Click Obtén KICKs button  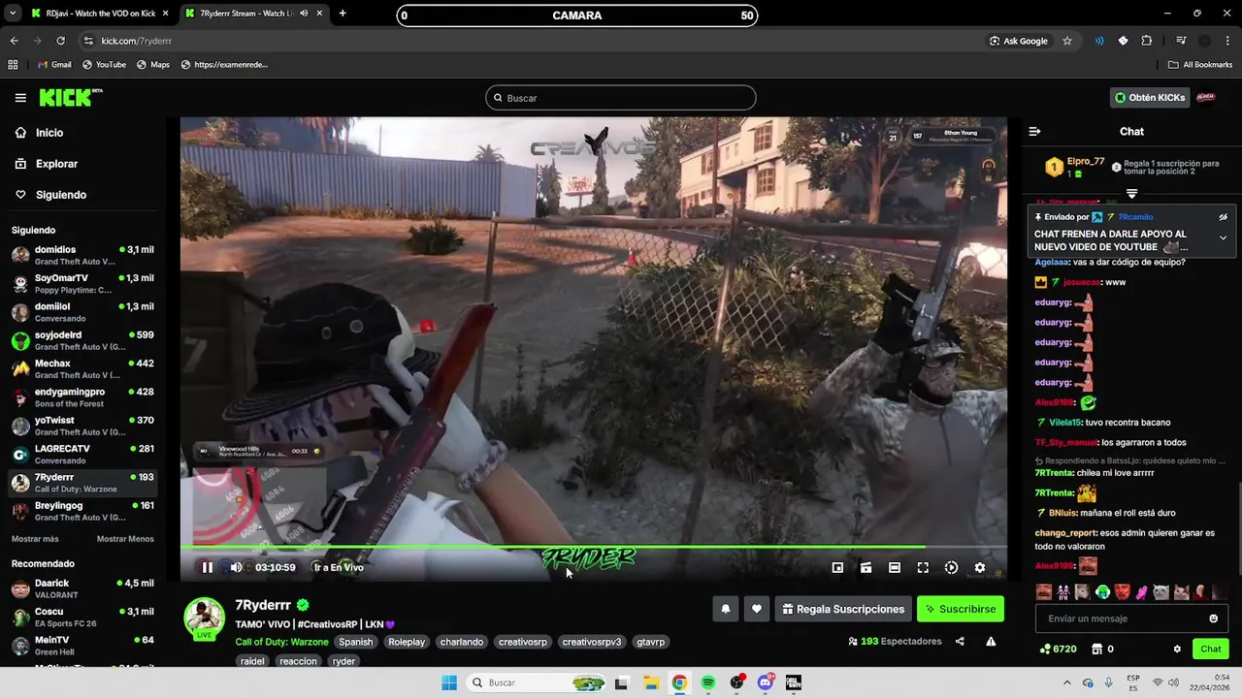tap(1150, 98)
